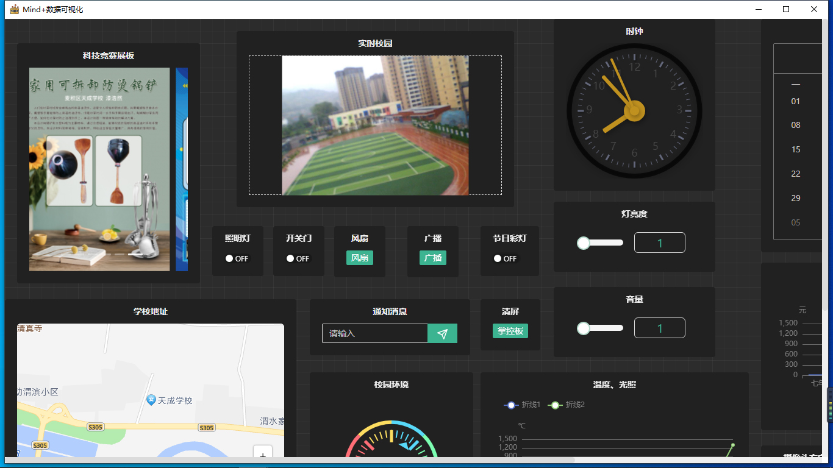Select calendar date 15

coord(796,149)
